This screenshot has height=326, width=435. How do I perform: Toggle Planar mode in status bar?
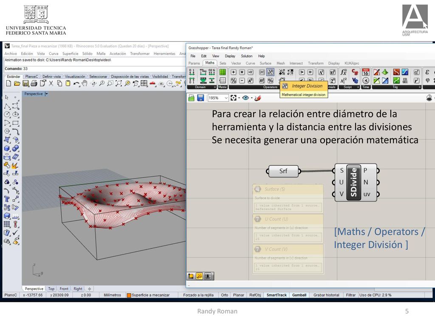[239, 295]
